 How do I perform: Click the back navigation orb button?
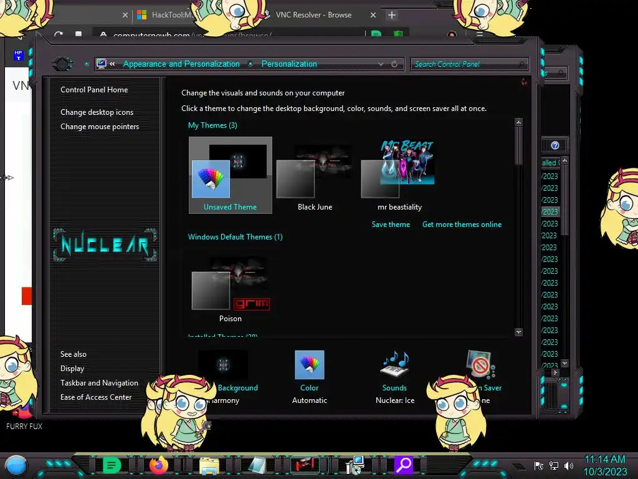pos(62,64)
